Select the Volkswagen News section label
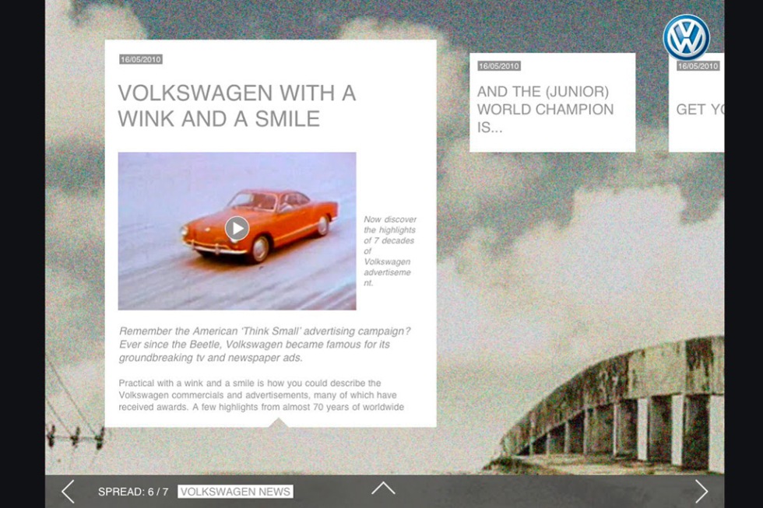763x508 pixels. pyautogui.click(x=235, y=492)
